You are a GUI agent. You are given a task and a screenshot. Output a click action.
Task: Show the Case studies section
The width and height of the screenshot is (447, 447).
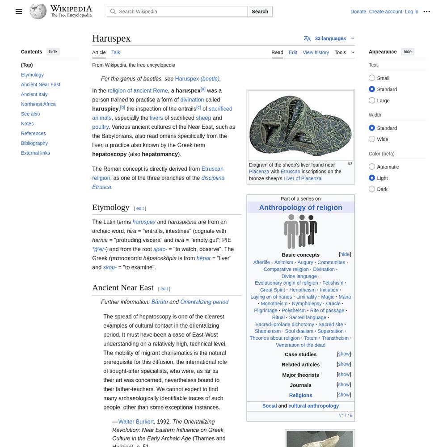pos(343,354)
